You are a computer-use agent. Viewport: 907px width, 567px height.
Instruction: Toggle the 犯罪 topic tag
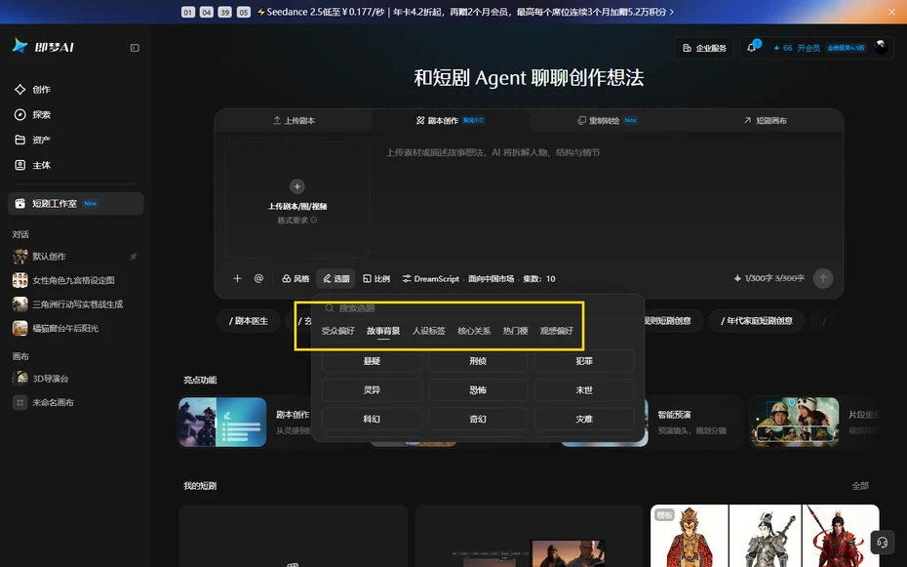point(584,361)
